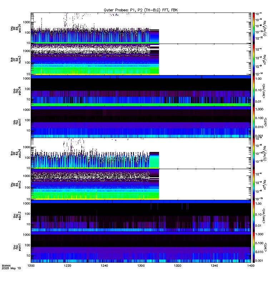
Task: Click the plot title "Outer Probes: P1, P2 (TH-B,C) FFT, FBK"
Action: (141, 10)
